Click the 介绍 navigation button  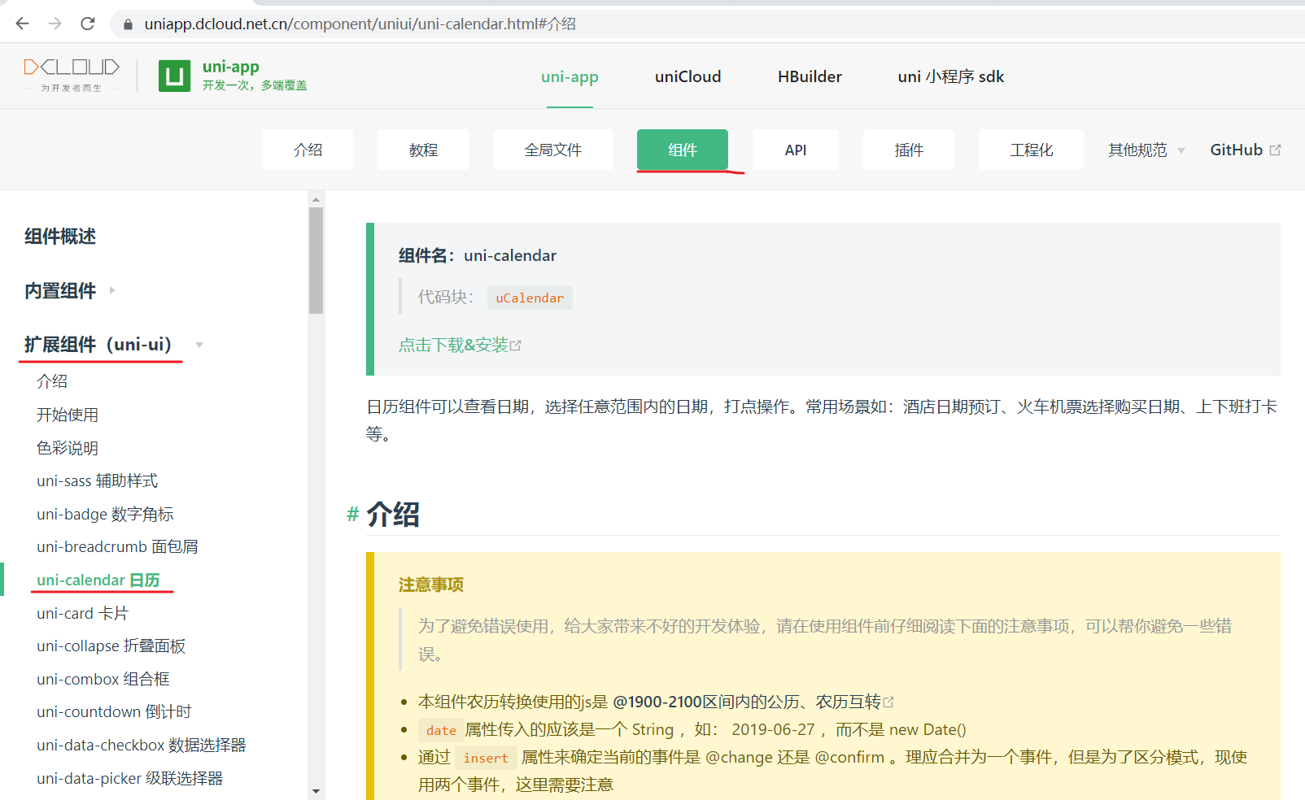pyautogui.click(x=308, y=150)
